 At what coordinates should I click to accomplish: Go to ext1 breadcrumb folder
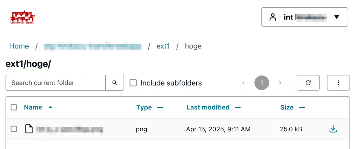pos(163,46)
